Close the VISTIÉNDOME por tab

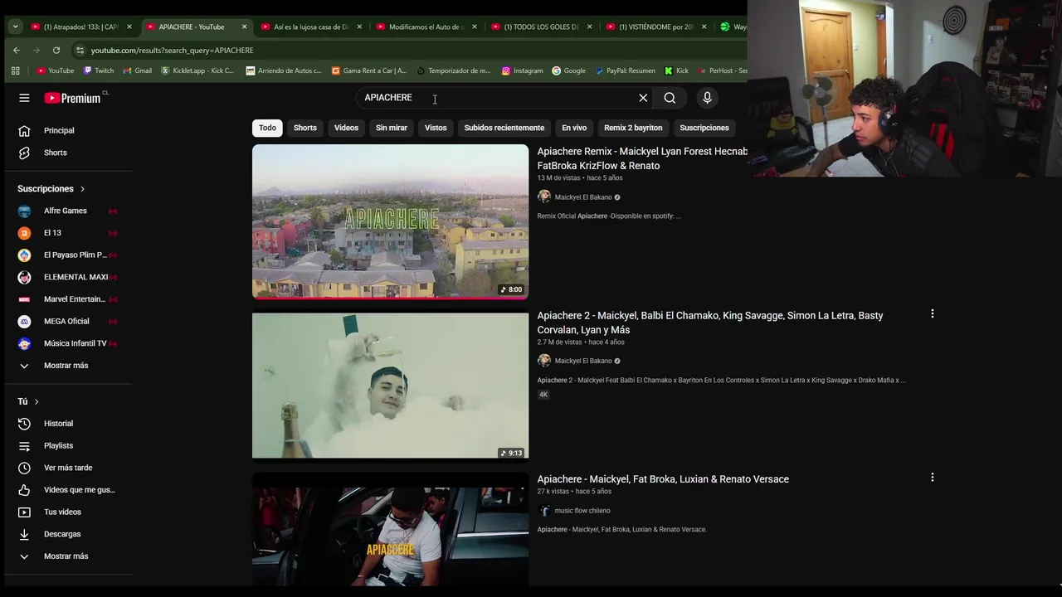(704, 27)
